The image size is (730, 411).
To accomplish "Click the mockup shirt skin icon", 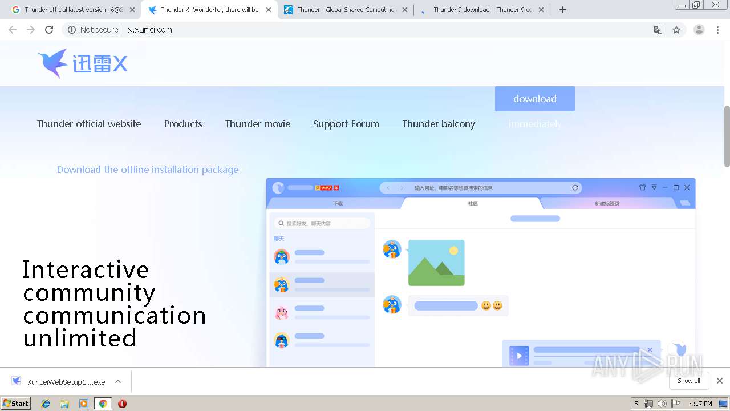I will point(643,187).
